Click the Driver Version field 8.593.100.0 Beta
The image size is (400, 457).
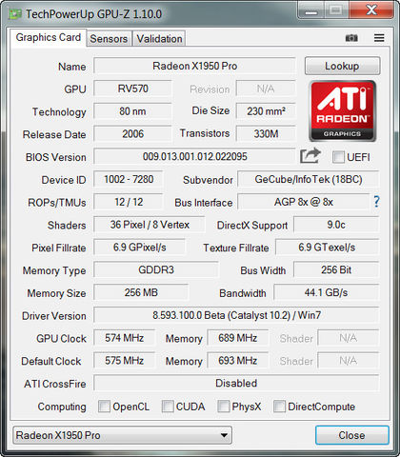tap(236, 315)
